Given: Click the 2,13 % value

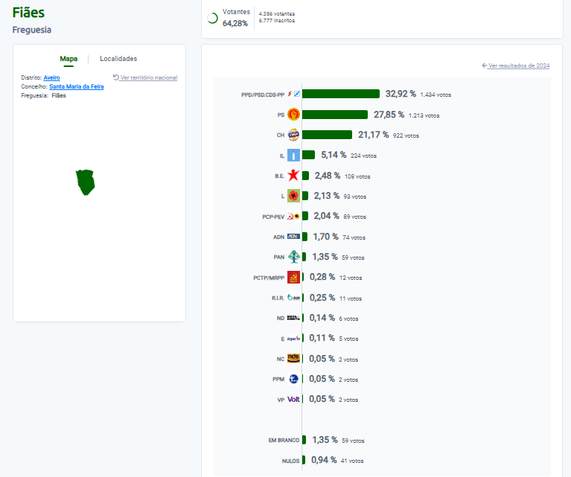Looking at the screenshot, I should coord(327,196).
